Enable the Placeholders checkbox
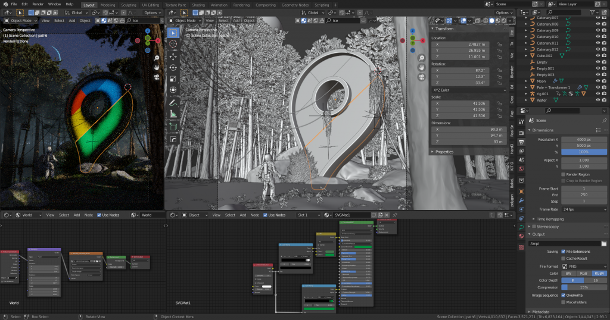 563,302
